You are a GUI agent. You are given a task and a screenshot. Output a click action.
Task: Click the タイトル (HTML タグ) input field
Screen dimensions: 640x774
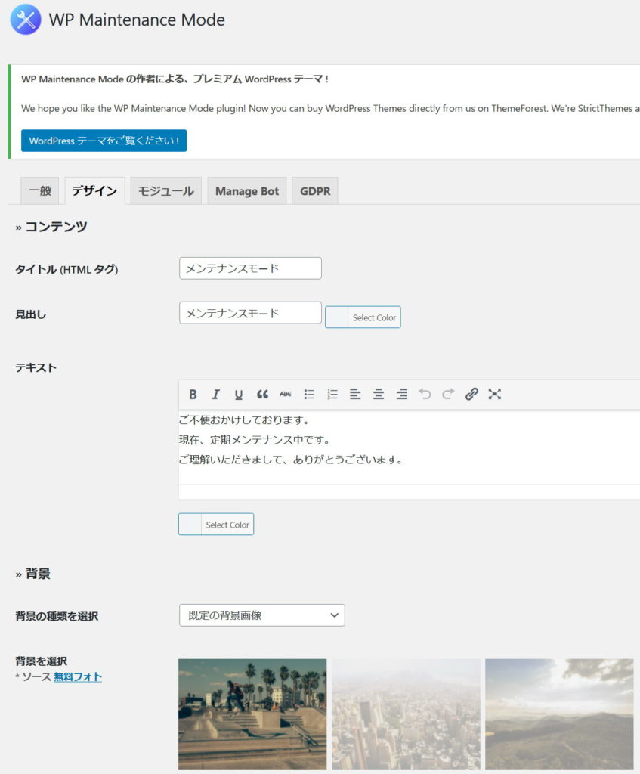point(250,268)
